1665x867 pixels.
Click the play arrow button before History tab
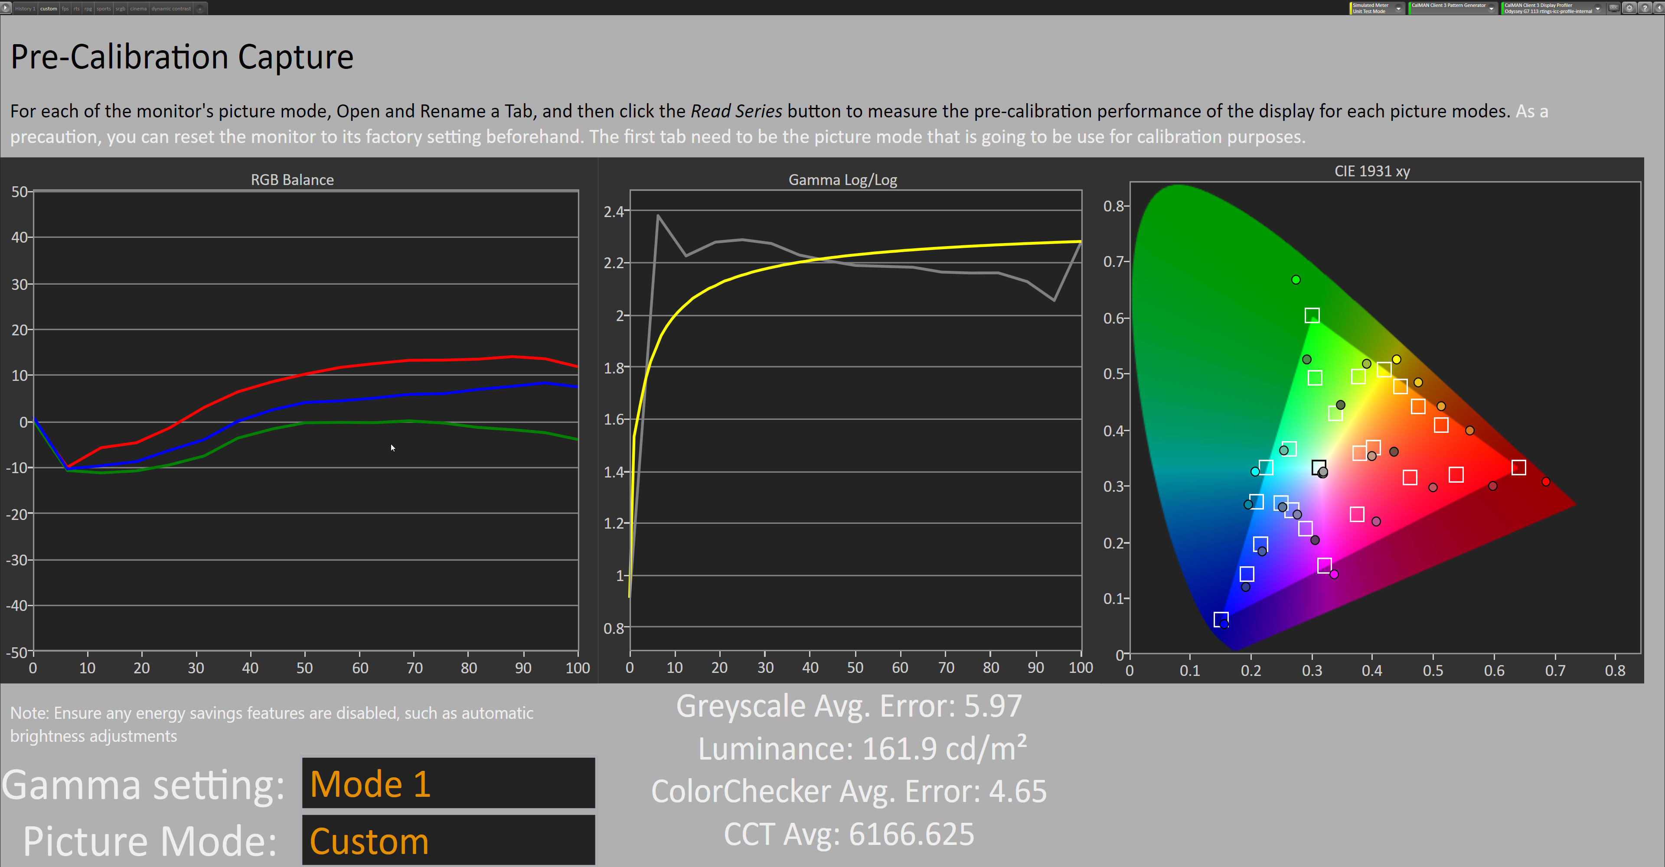[x=6, y=8]
